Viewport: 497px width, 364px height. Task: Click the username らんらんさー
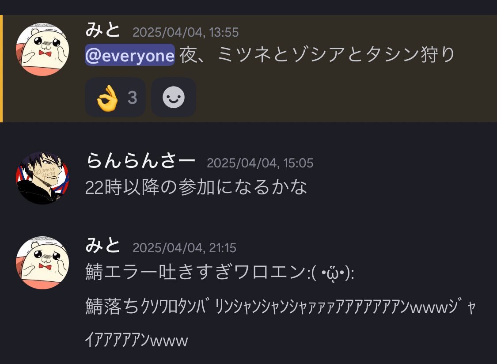(140, 160)
